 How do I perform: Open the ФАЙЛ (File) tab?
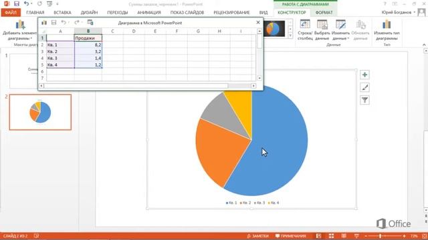11,13
